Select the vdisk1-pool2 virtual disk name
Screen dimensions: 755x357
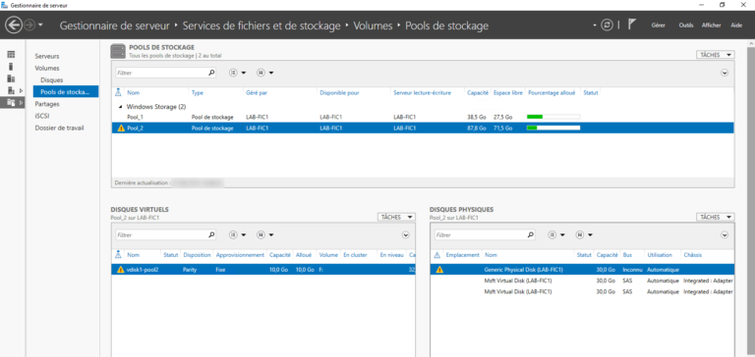[x=143, y=270]
